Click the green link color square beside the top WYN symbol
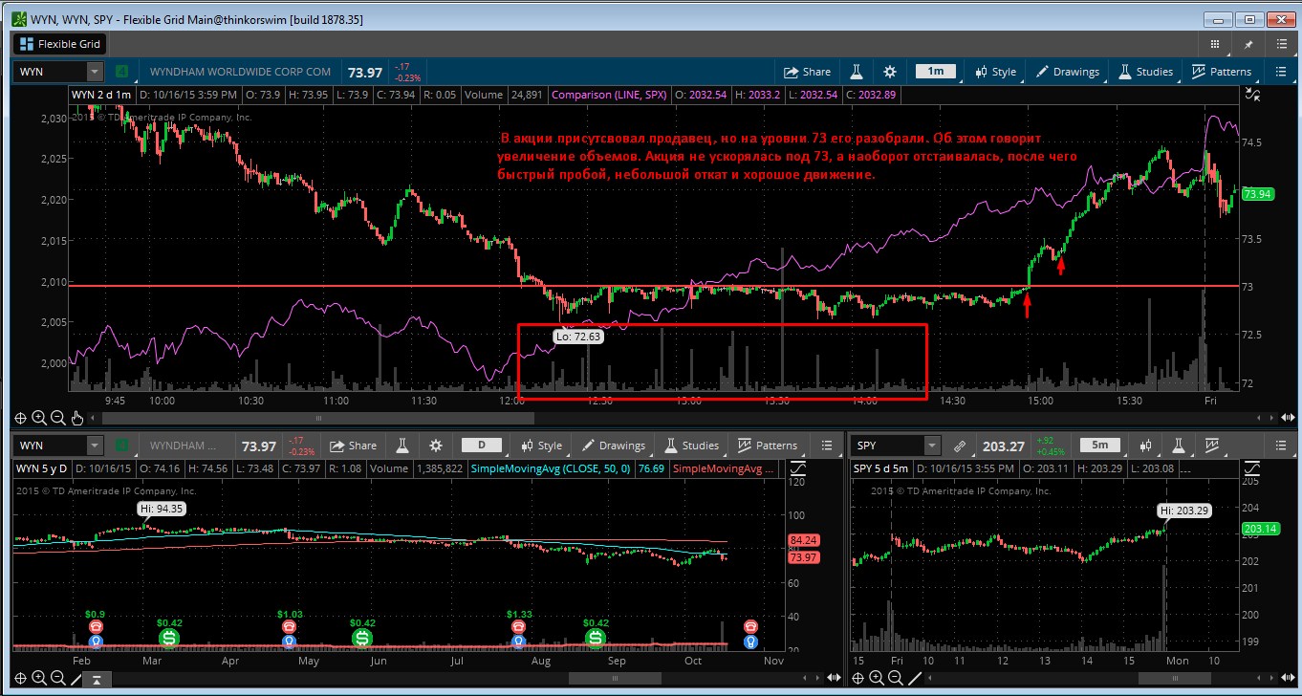Screen dimensions: 1302x696 121,72
